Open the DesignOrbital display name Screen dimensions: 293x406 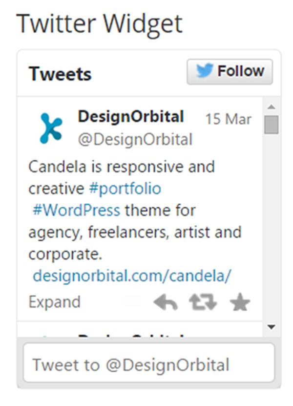pyautogui.click(x=131, y=116)
